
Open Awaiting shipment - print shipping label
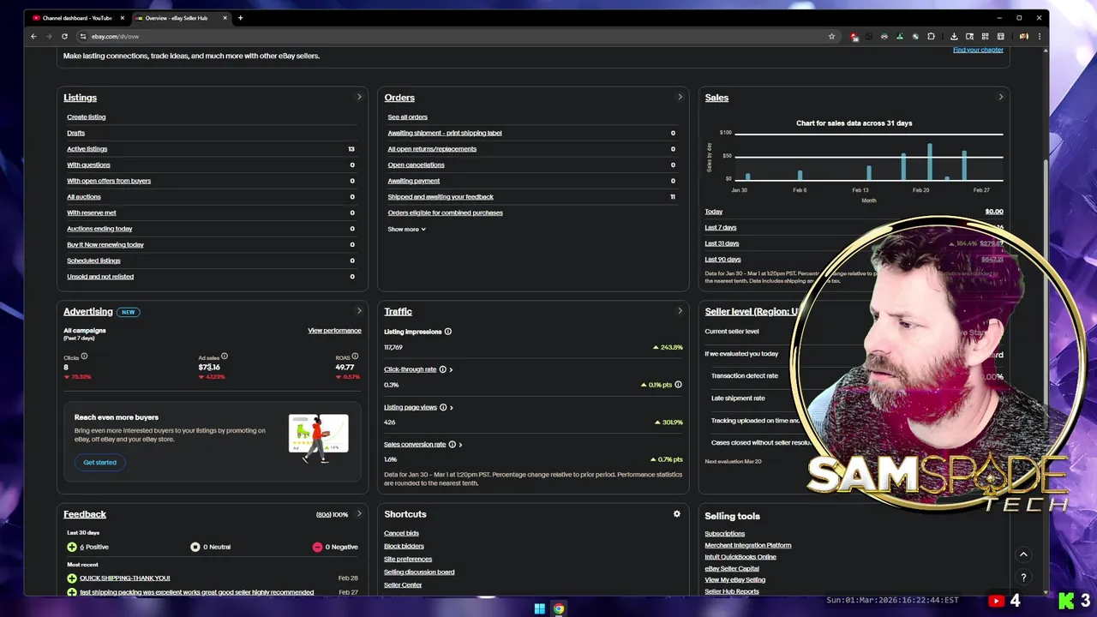coord(445,133)
